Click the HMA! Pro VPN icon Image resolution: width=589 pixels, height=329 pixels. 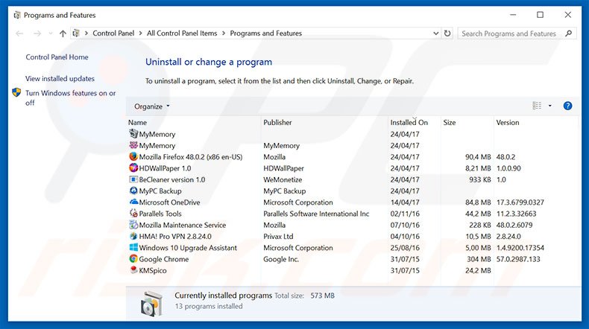[133, 236]
